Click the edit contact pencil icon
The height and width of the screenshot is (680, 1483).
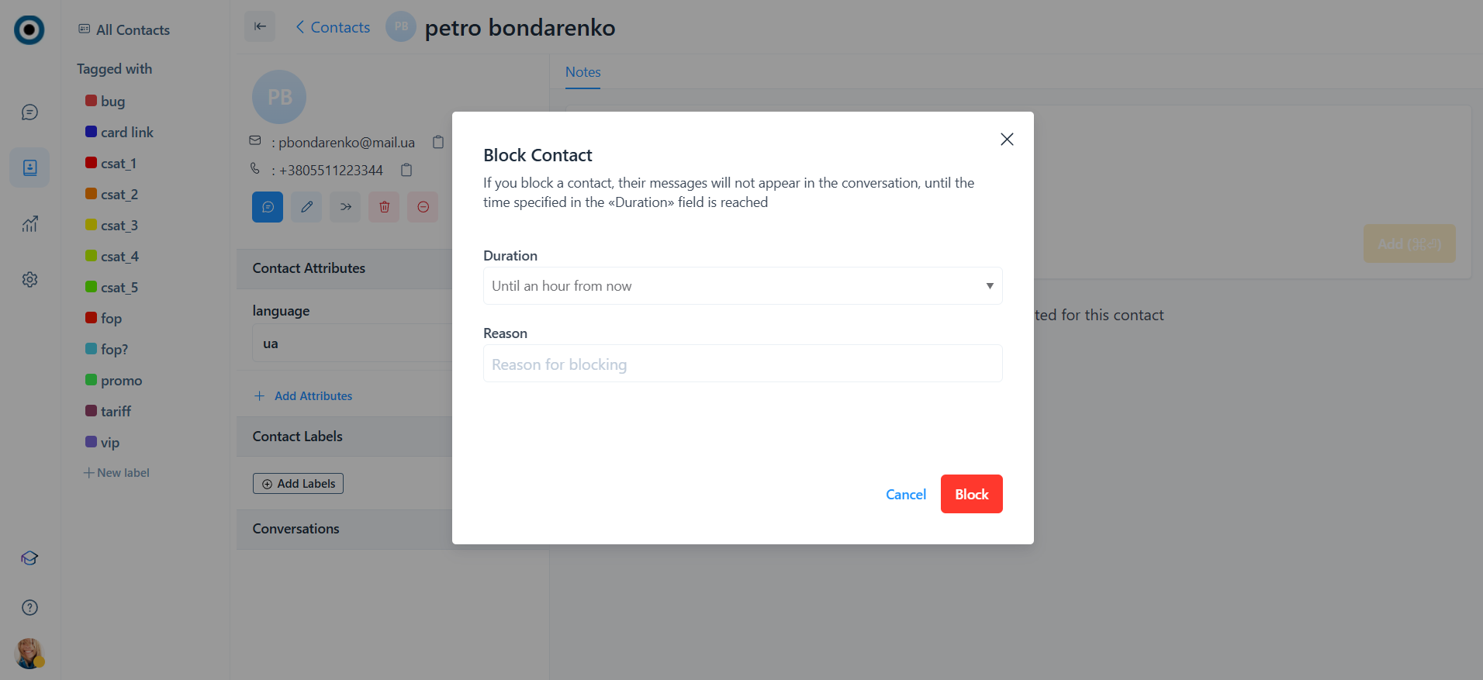point(306,207)
